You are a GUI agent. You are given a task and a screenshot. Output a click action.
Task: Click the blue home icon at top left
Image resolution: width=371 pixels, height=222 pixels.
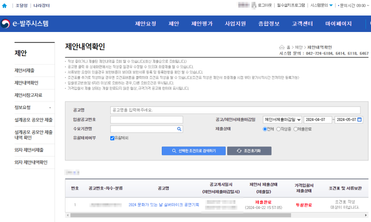click(x=4, y=5)
